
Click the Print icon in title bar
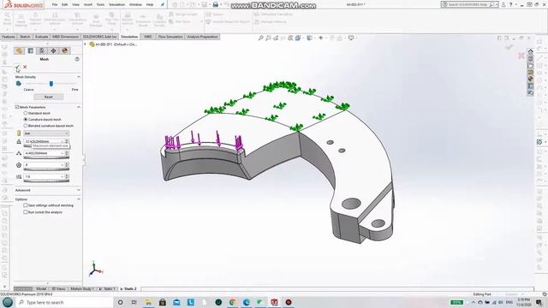216,4
